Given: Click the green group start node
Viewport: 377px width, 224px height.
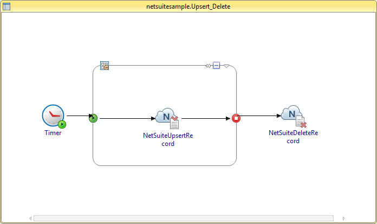Looking at the screenshot, I should [93, 118].
